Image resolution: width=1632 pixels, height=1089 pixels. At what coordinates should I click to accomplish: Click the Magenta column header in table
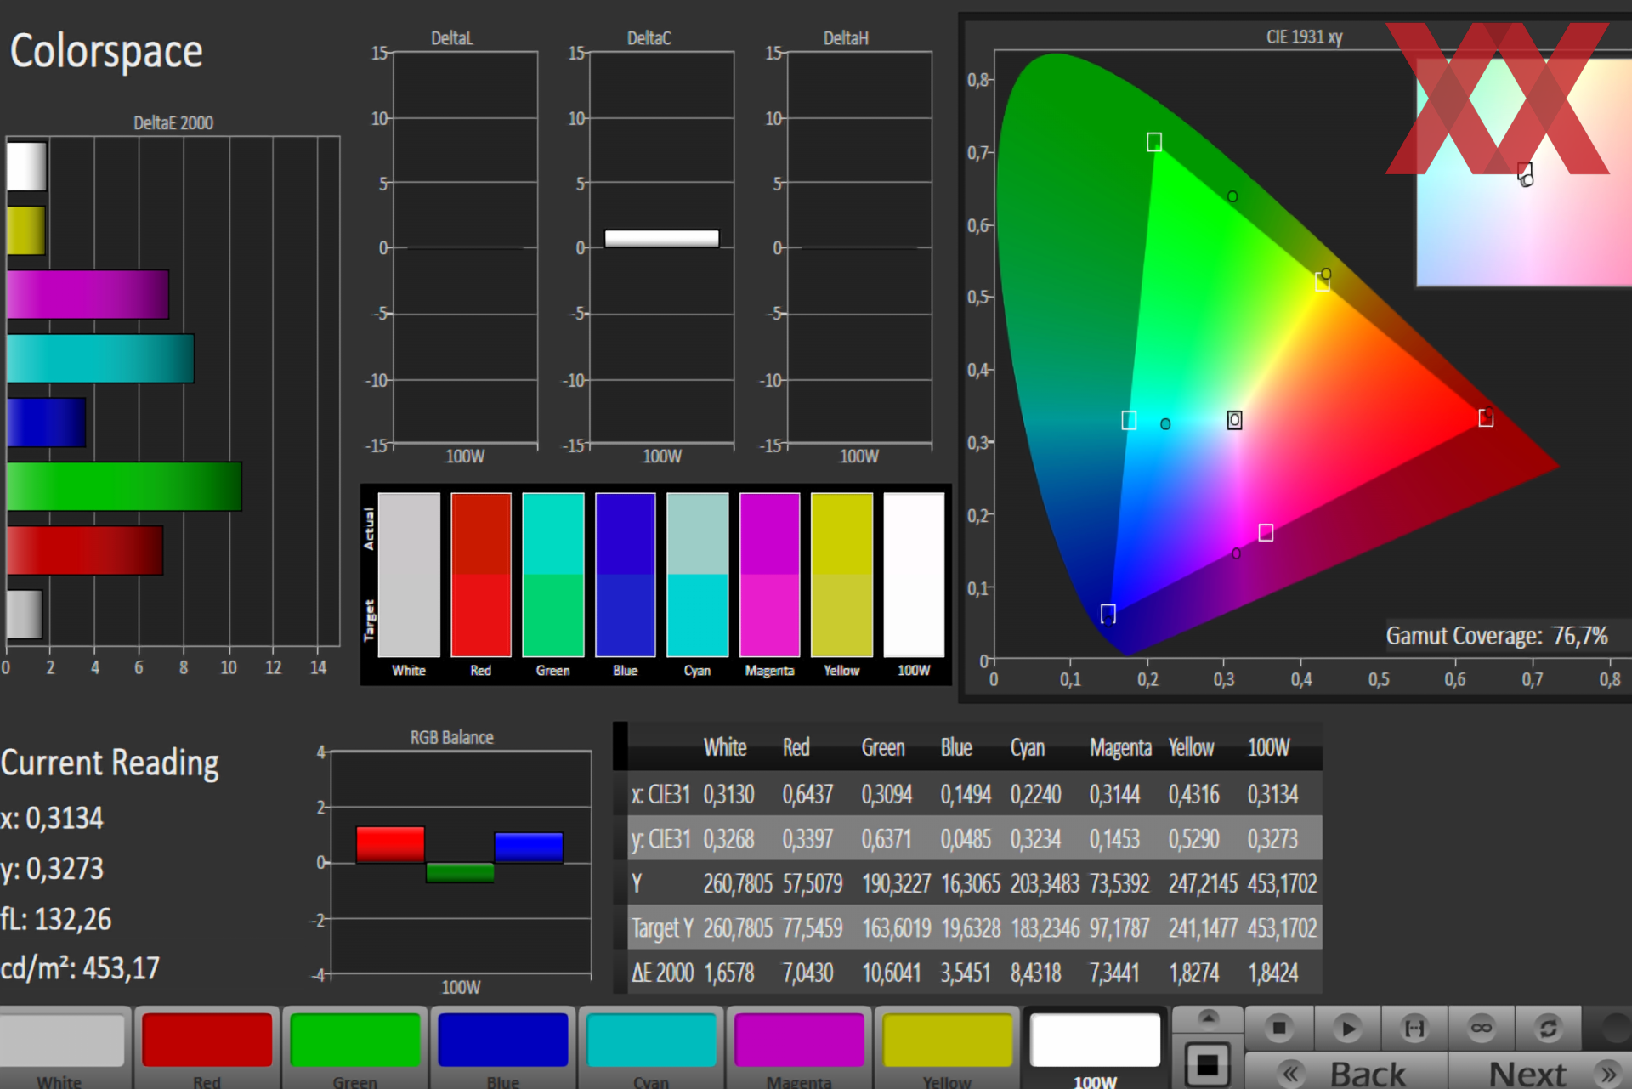click(x=1120, y=747)
